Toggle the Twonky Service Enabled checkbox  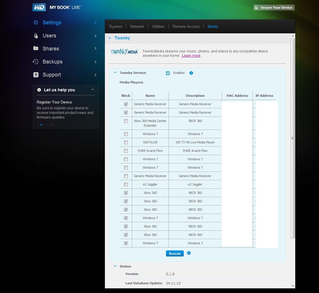click(x=168, y=73)
